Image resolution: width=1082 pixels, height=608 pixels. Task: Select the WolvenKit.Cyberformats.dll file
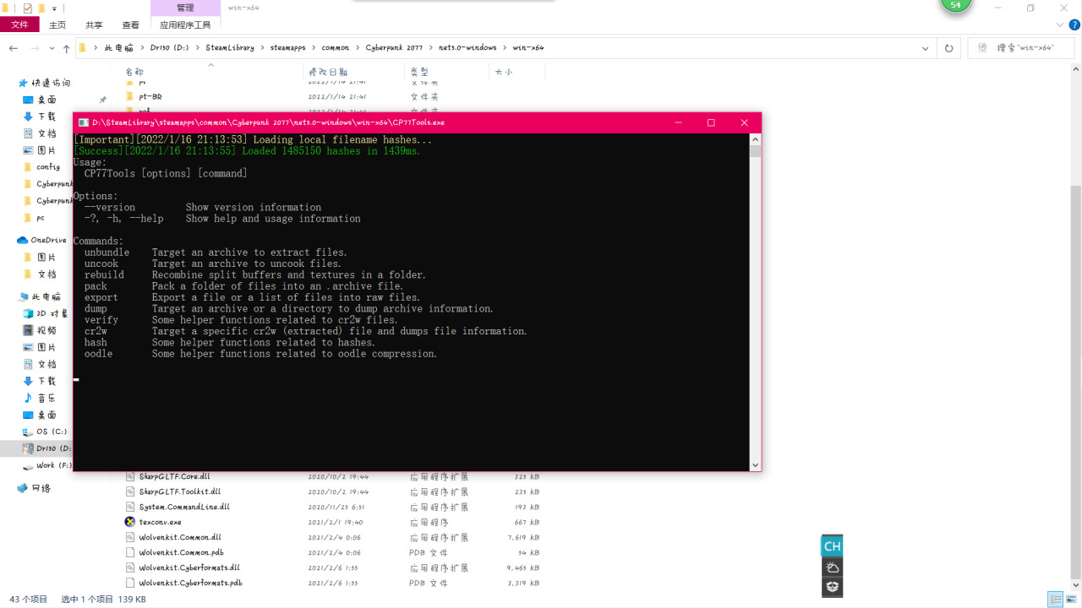click(189, 567)
